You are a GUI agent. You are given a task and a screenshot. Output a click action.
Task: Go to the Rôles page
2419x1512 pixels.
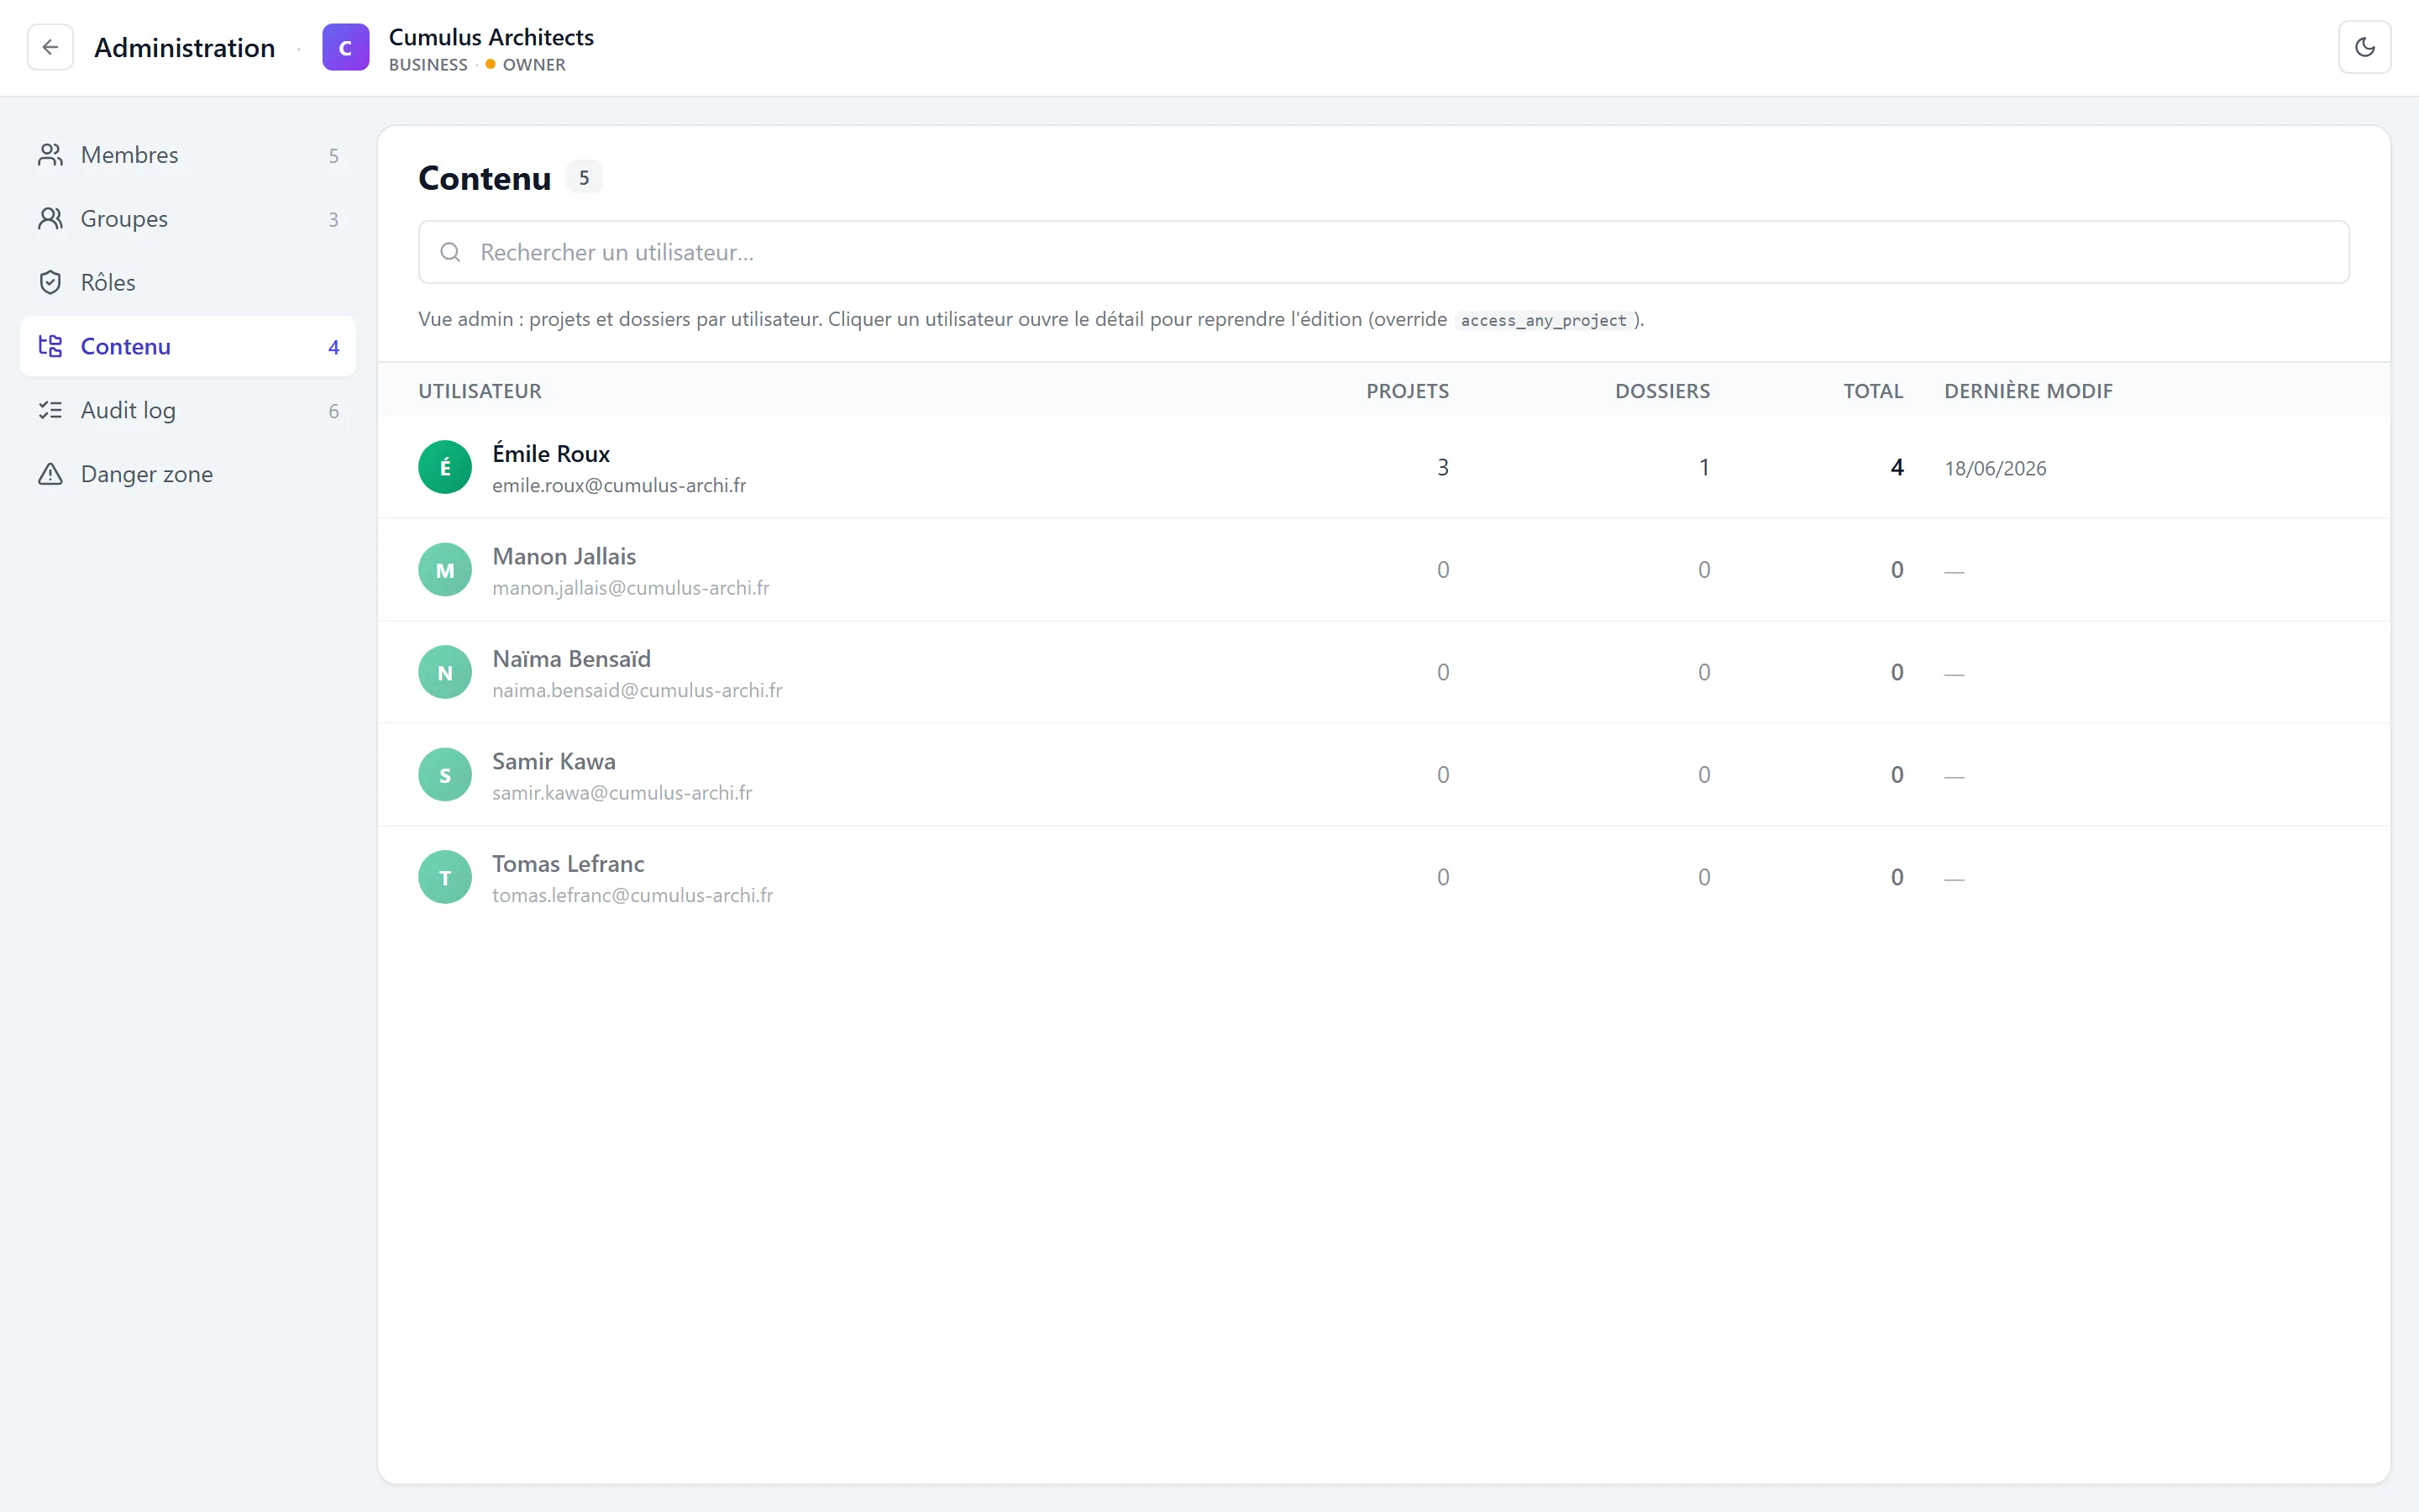[x=188, y=283]
